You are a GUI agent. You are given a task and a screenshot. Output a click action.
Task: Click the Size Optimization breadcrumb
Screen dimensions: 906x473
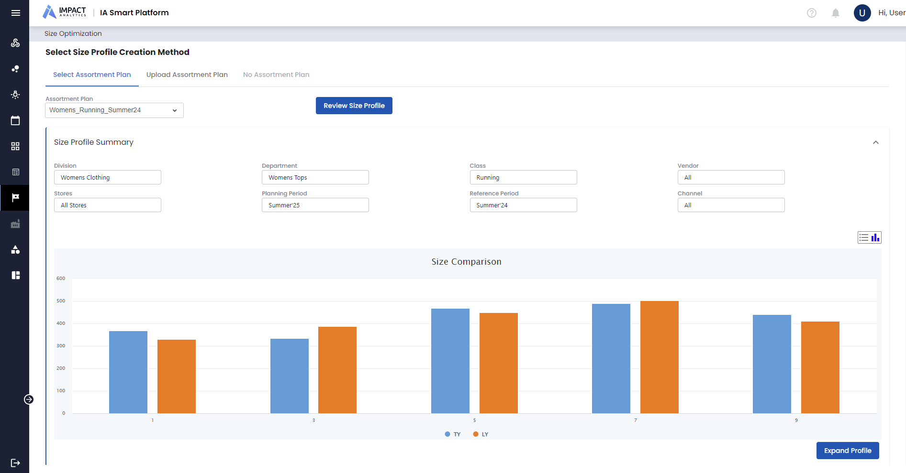(73, 33)
